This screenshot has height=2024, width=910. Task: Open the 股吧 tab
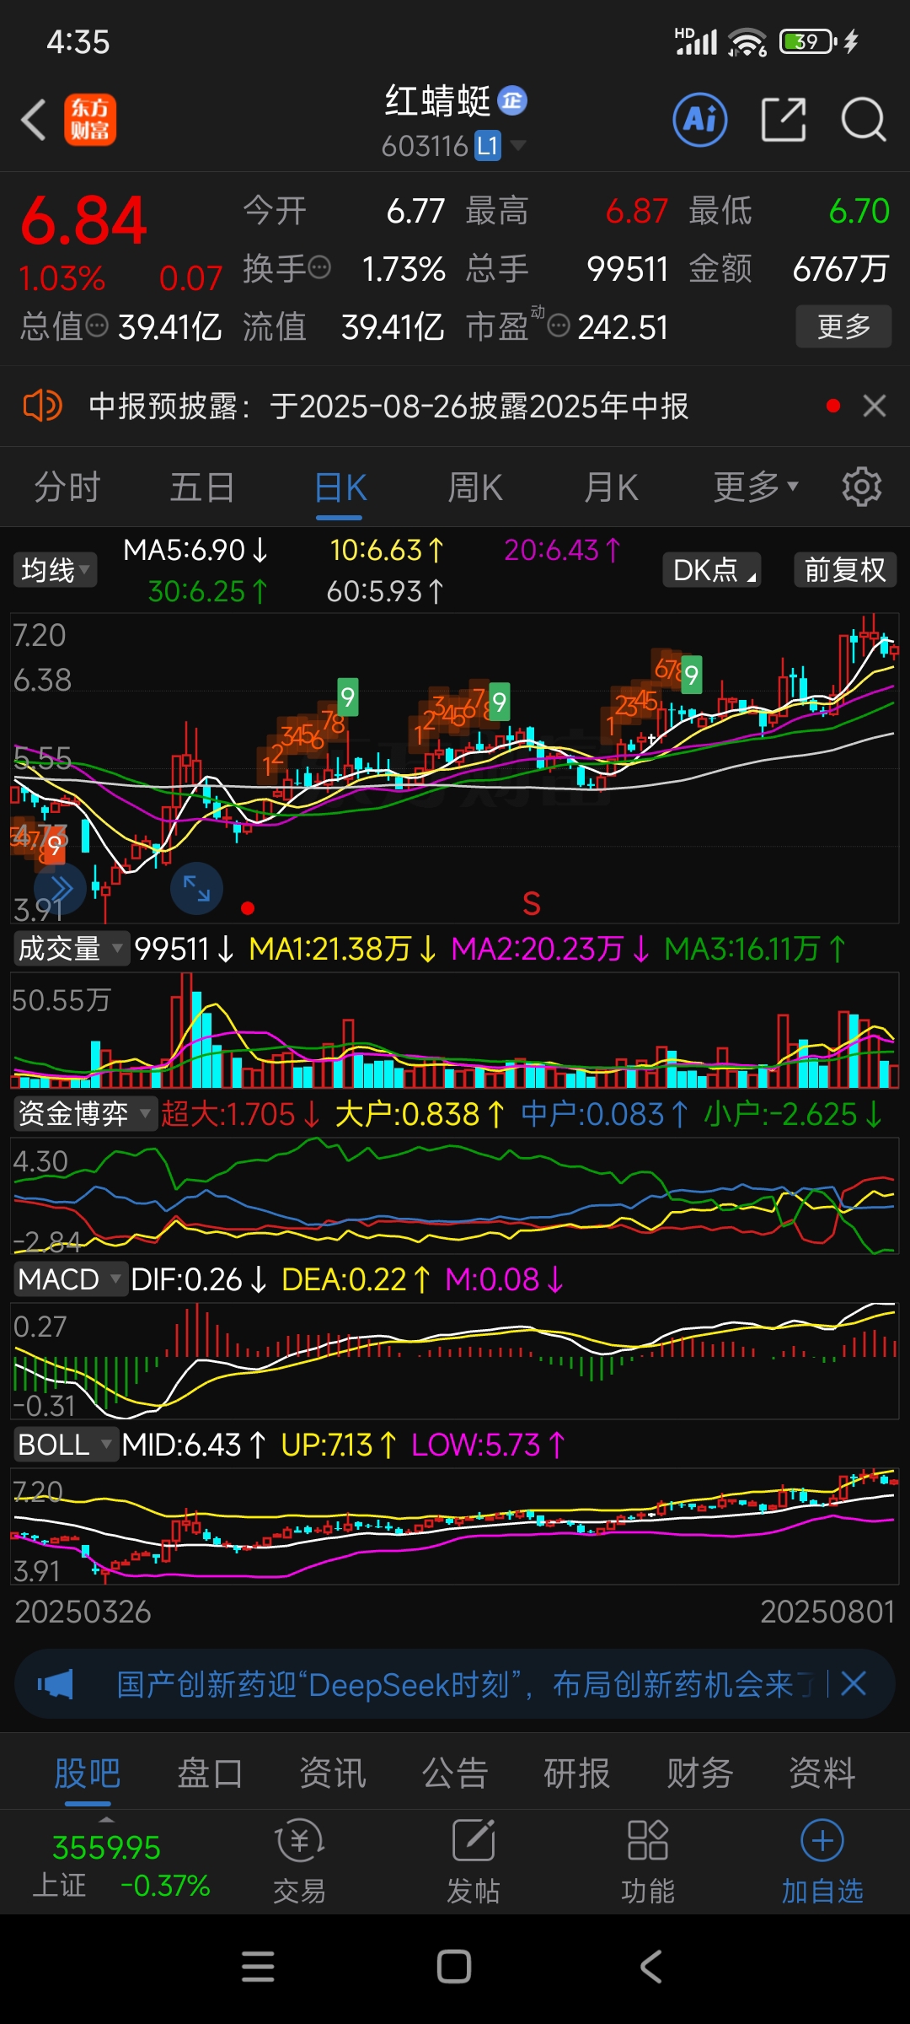(x=88, y=1772)
